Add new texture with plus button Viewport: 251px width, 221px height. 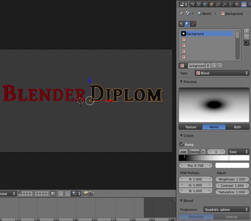click(214, 66)
